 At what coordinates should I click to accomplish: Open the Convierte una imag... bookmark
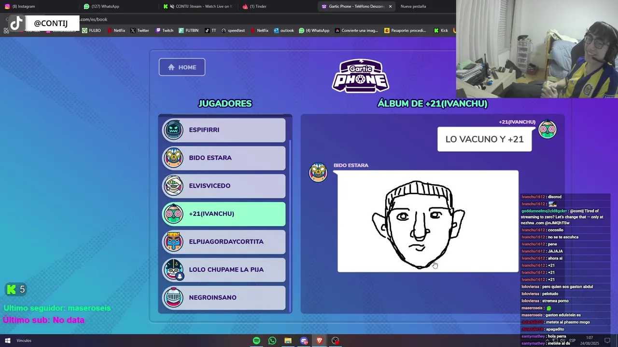[x=356, y=30]
